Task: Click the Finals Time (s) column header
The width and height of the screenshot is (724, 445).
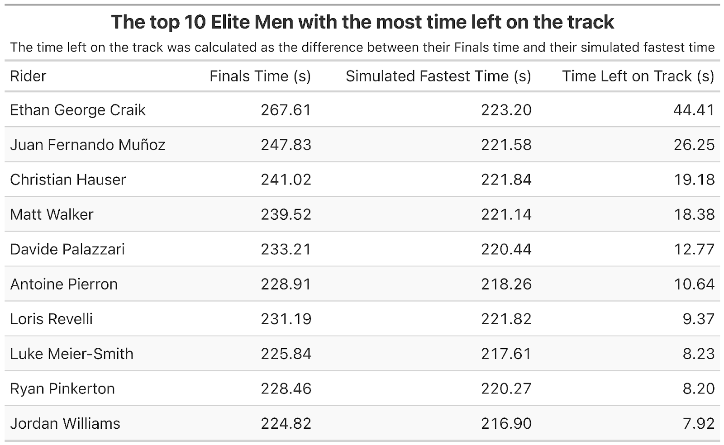Action: click(x=260, y=76)
